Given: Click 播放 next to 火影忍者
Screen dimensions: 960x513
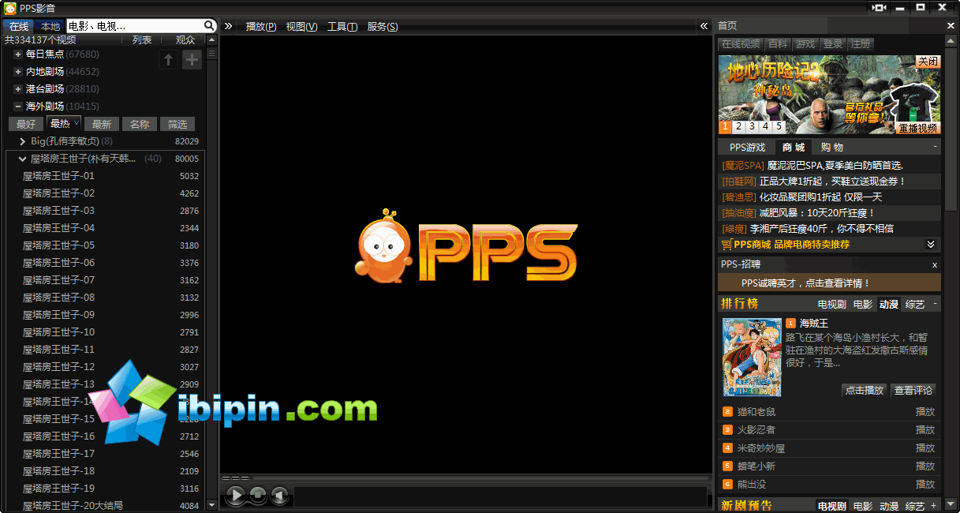Looking at the screenshot, I should pyautogui.click(x=925, y=429).
